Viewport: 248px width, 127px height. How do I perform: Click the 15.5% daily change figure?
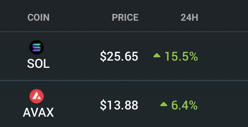pyautogui.click(x=181, y=57)
